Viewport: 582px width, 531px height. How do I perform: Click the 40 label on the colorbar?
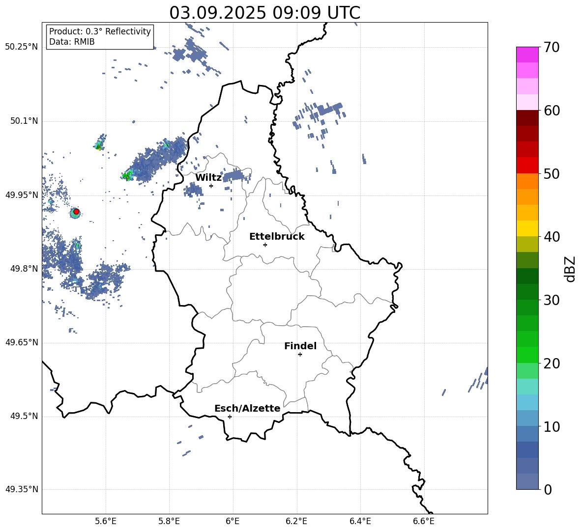[552, 237]
